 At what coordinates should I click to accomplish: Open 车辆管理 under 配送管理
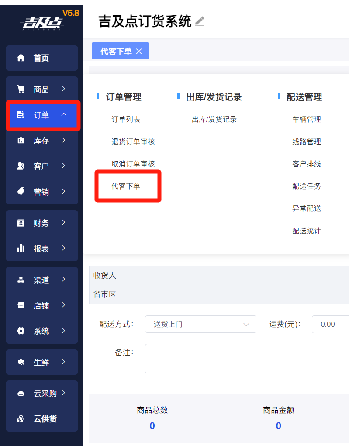306,119
